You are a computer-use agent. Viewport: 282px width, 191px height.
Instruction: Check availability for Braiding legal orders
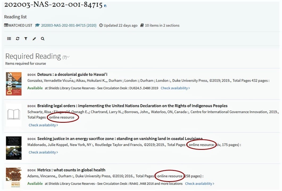click(x=43, y=125)
